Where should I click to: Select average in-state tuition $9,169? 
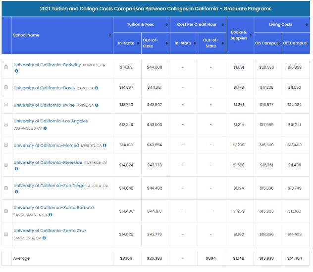[x=126, y=258]
